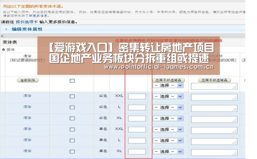Click the description box for 黑色 XXL row
Screen dimensions: 257x159
(214, 131)
